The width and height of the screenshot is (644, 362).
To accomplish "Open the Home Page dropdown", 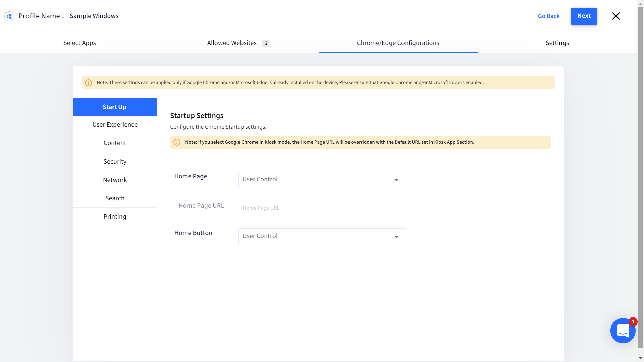I will 322,180.
